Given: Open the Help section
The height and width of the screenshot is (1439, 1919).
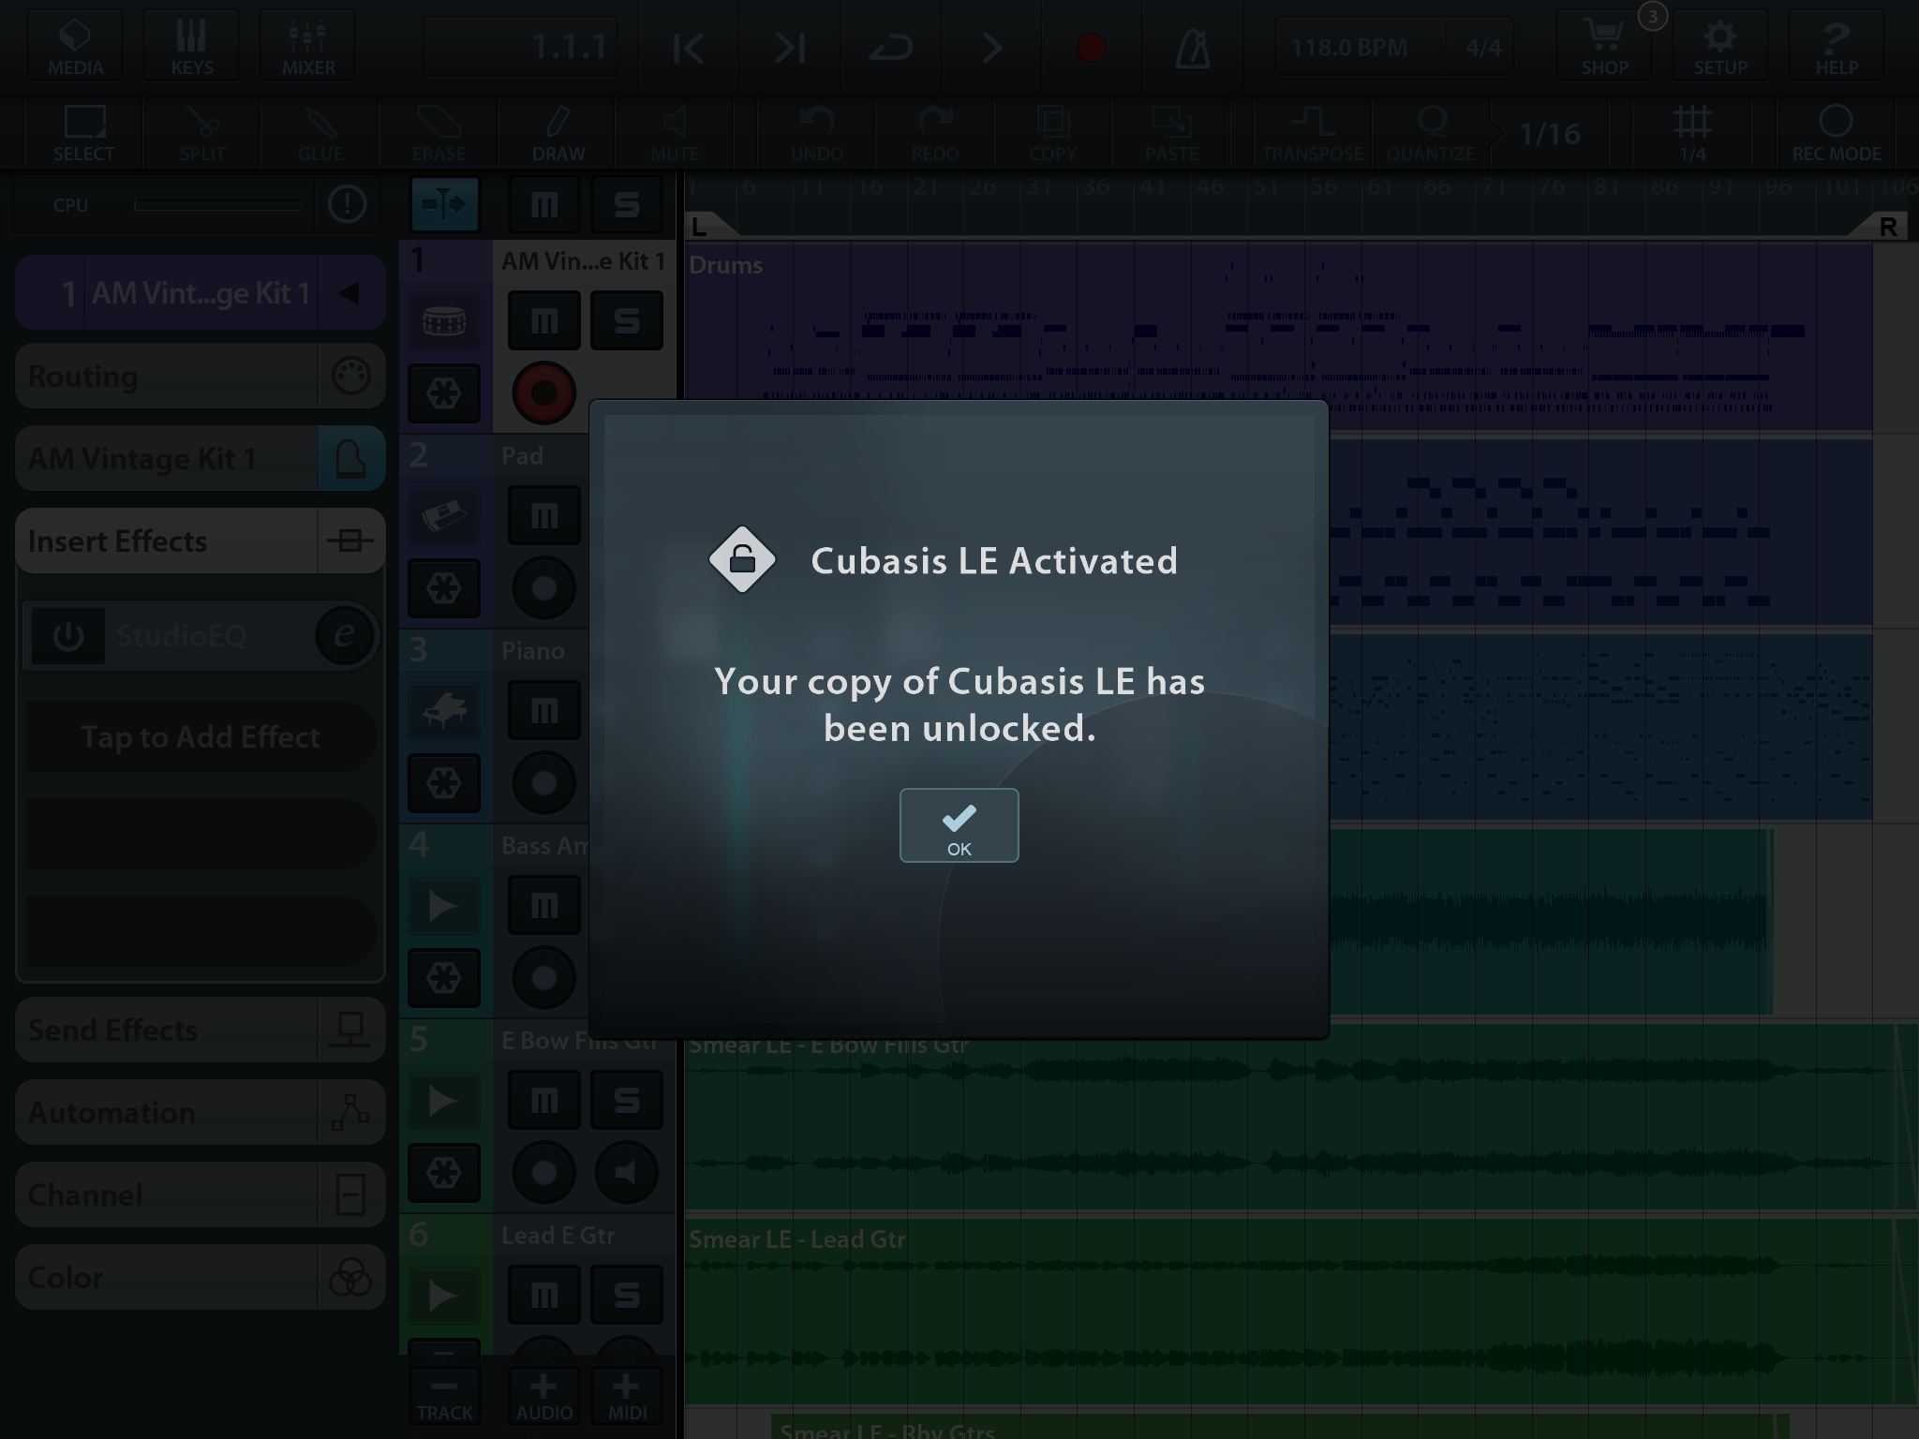Looking at the screenshot, I should (1837, 44).
